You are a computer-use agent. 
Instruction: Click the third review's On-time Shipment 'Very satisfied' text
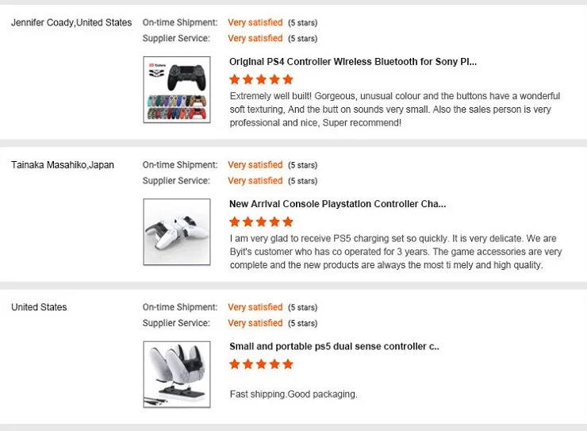(x=255, y=307)
